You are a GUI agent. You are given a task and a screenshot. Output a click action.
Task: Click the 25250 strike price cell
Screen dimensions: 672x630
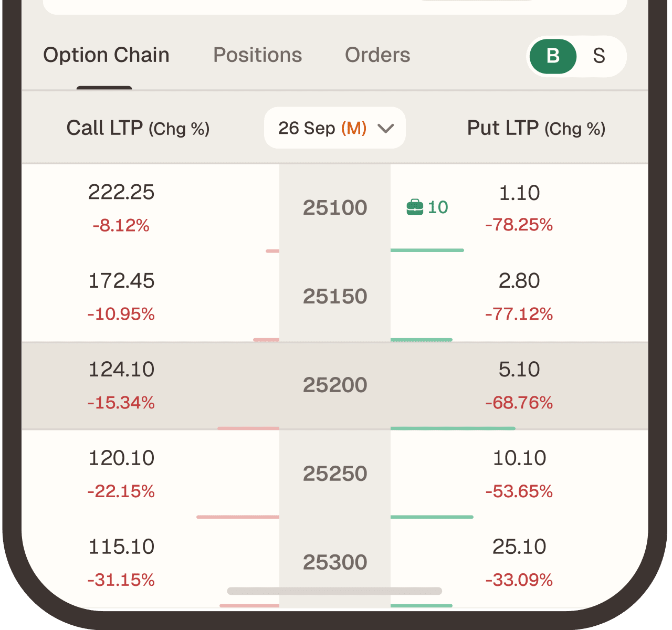335,474
